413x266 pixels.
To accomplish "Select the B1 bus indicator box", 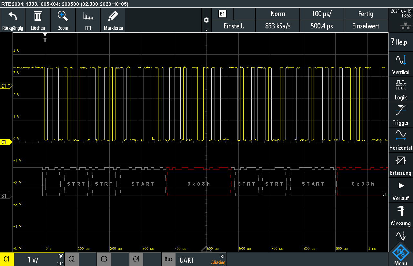I will click(x=222, y=14).
